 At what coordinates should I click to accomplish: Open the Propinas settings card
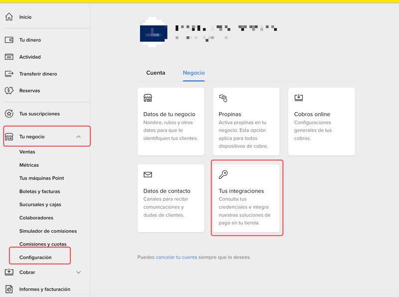246,121
